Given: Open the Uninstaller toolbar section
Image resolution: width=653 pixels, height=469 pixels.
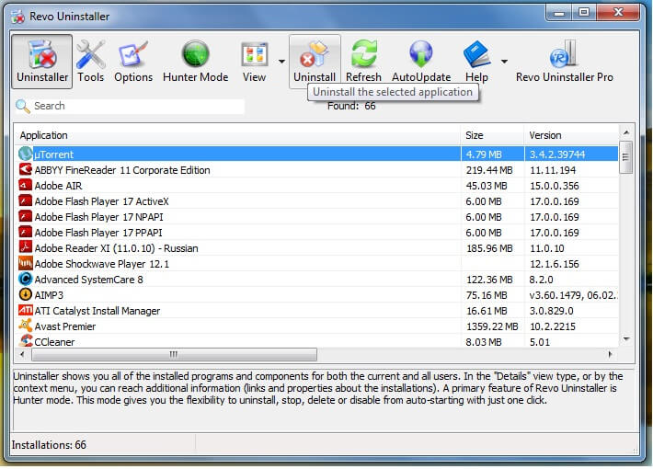Looking at the screenshot, I should pos(41,62).
